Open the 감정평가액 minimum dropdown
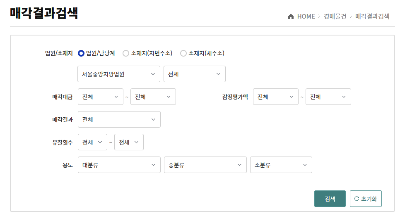The image size is (400, 216). tap(275, 97)
